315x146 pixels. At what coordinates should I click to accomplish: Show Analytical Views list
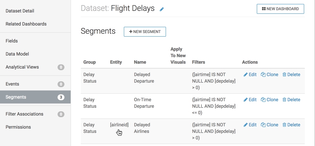[22, 67]
